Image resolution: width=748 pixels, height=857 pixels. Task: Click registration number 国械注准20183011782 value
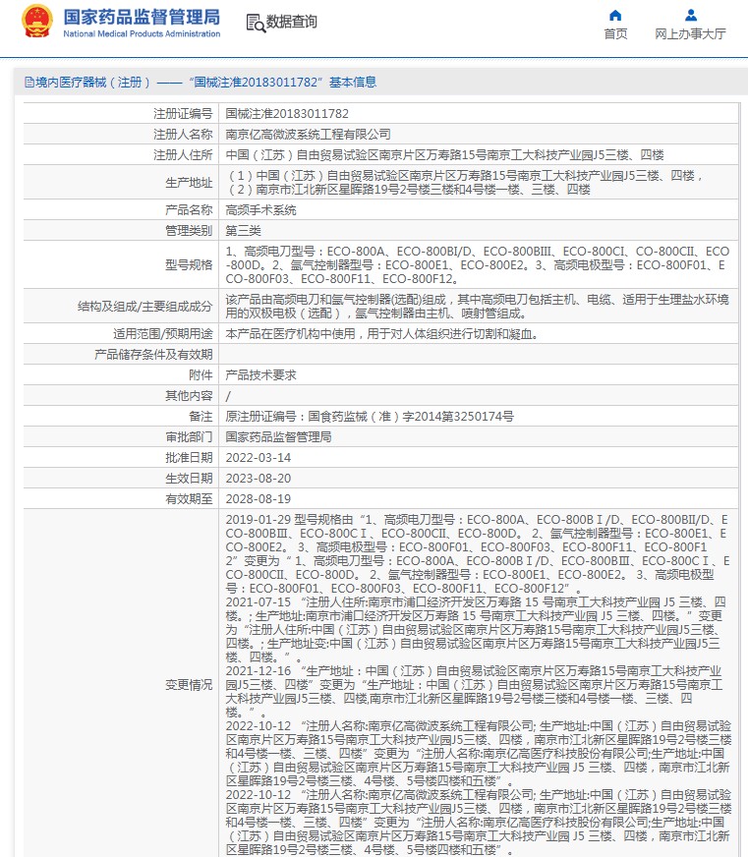286,114
